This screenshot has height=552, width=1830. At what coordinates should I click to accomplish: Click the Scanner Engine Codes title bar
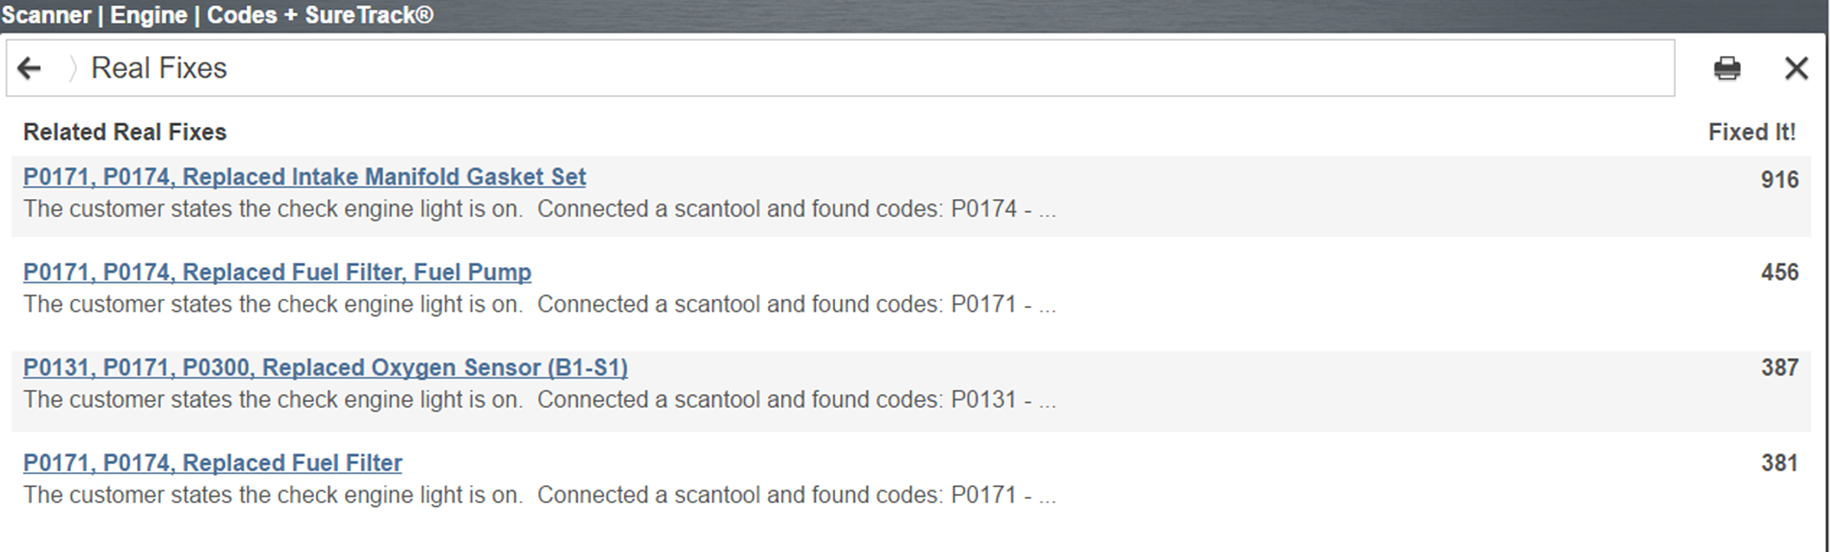click(x=217, y=15)
